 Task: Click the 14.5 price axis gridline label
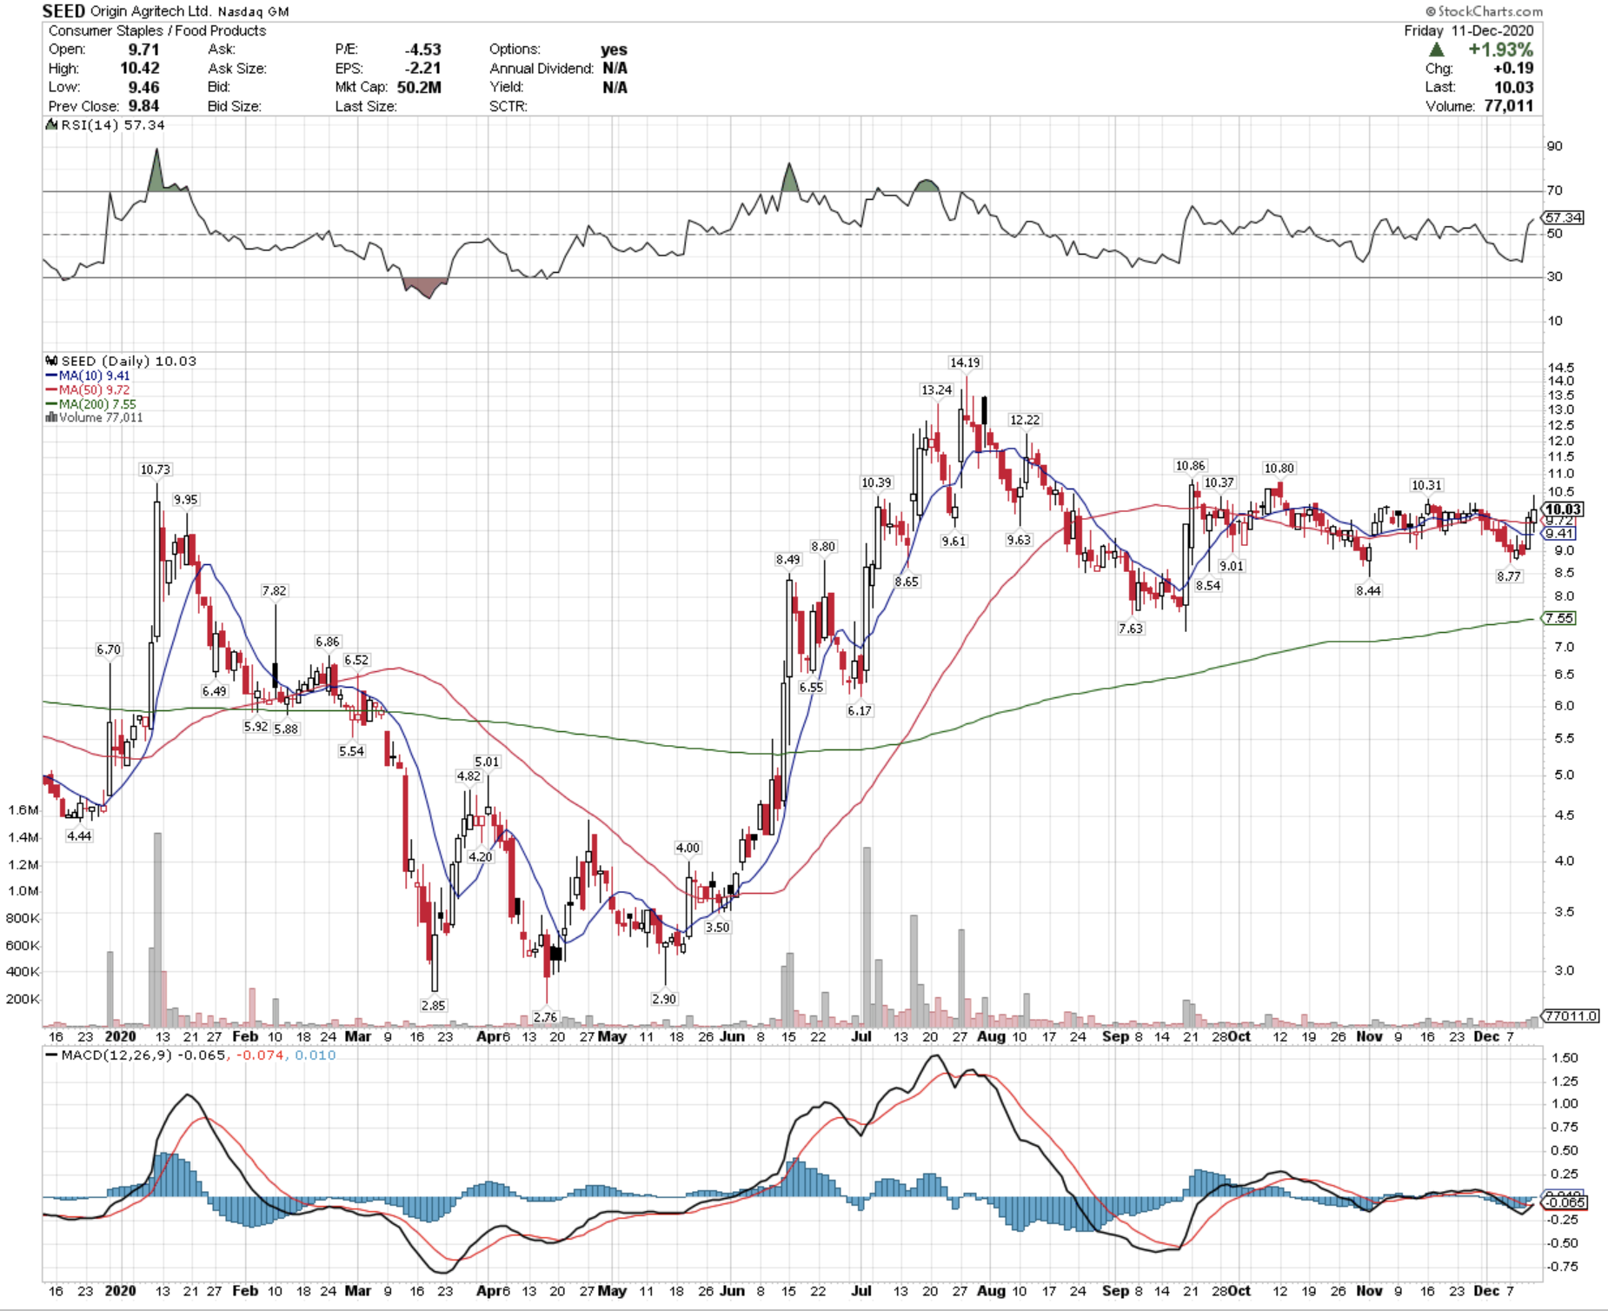1561,368
